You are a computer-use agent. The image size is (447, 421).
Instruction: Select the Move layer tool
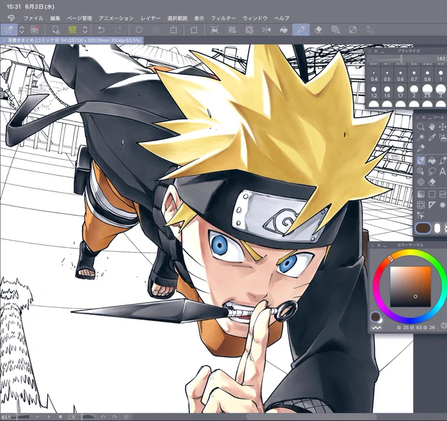click(x=442, y=127)
